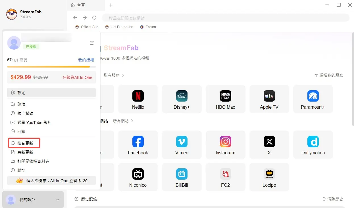Click 我的授權 my license link
Viewport: 354px width, 208px height.
click(x=86, y=60)
